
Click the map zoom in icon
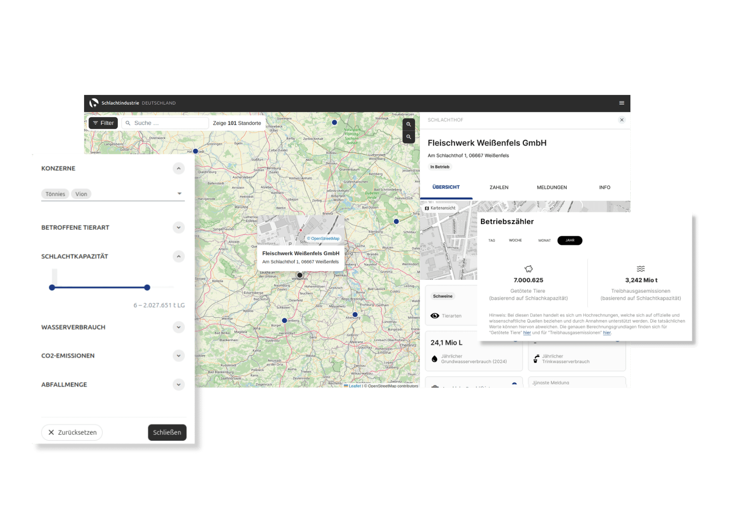click(x=408, y=124)
